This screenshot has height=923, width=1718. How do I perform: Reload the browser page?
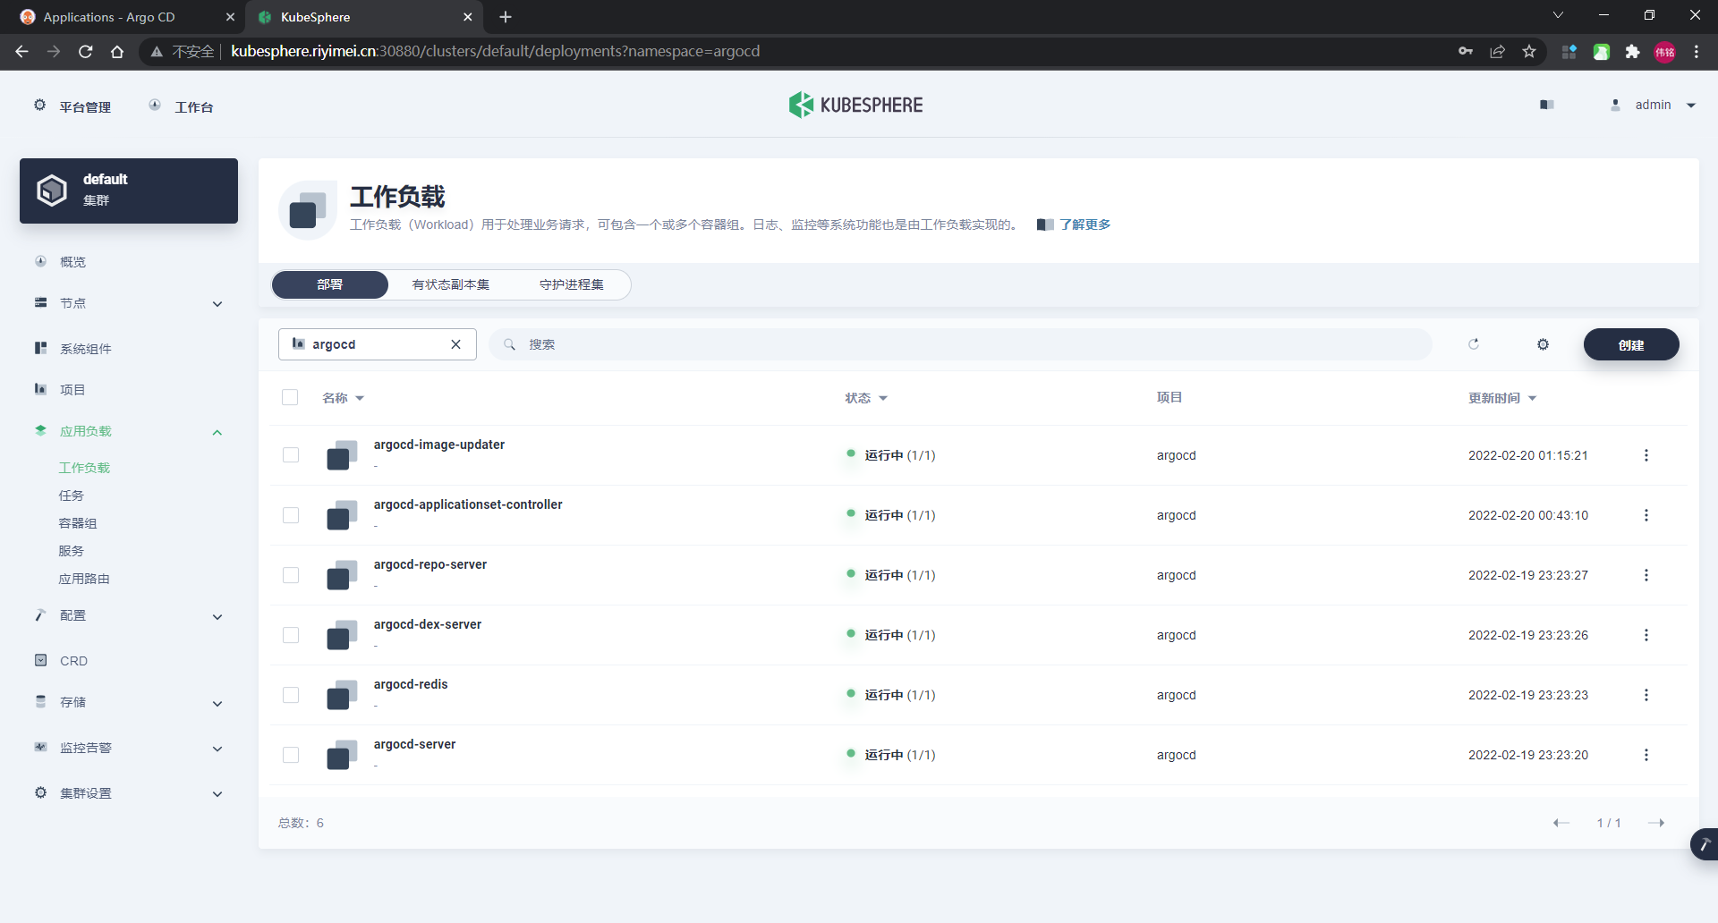pyautogui.click(x=86, y=52)
